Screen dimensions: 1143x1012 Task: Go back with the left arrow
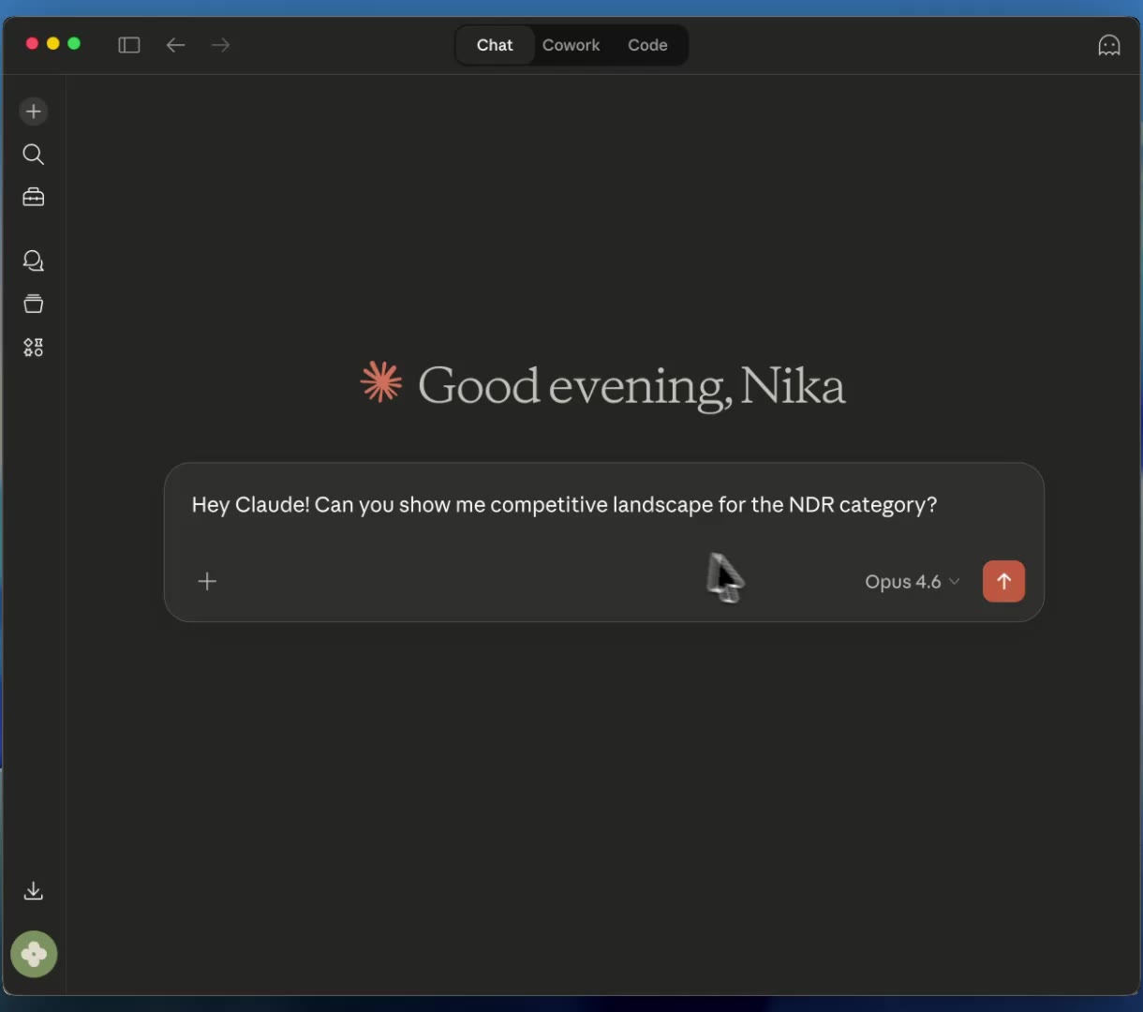tap(175, 45)
